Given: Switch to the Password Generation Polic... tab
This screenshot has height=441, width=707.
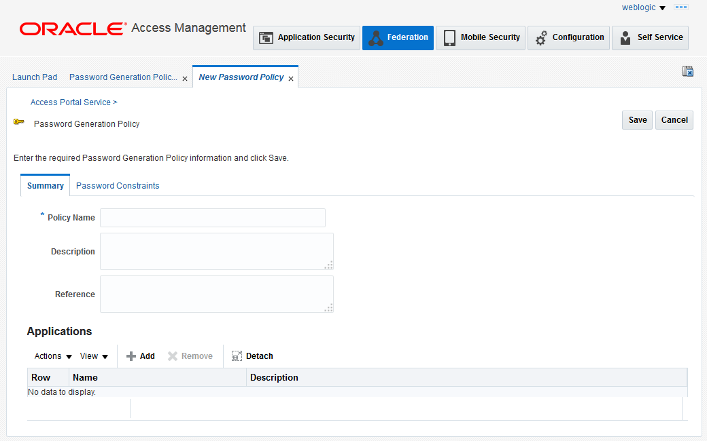Looking at the screenshot, I should (123, 77).
